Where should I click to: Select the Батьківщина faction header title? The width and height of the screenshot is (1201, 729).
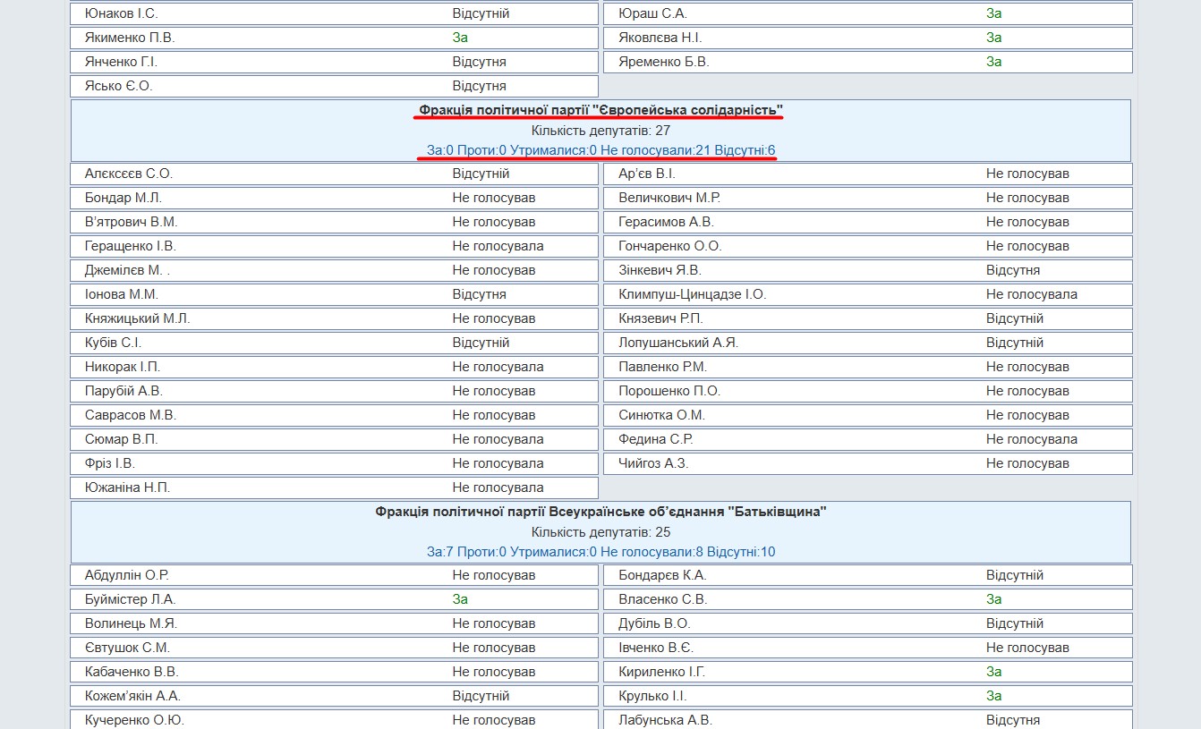[x=600, y=512]
